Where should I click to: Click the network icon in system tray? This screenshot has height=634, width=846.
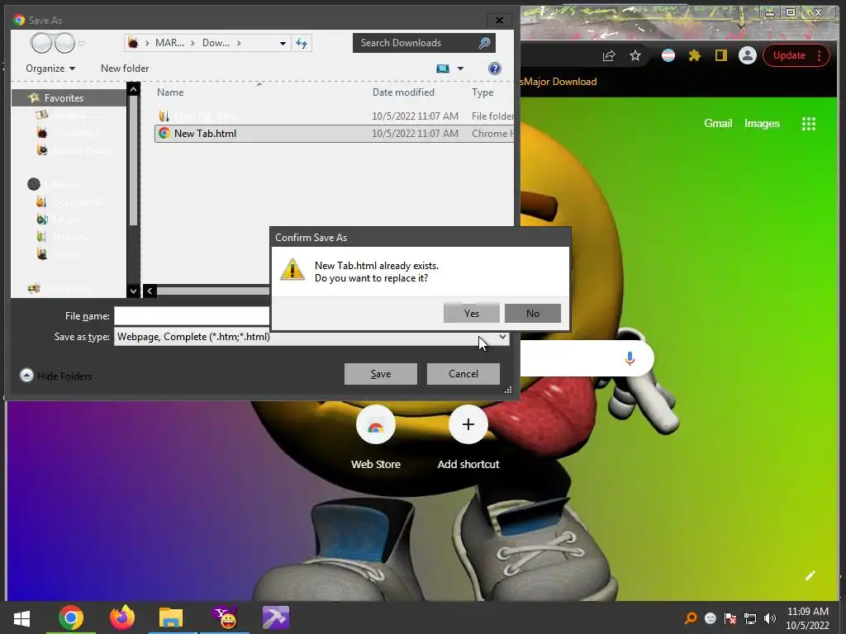[750, 618]
